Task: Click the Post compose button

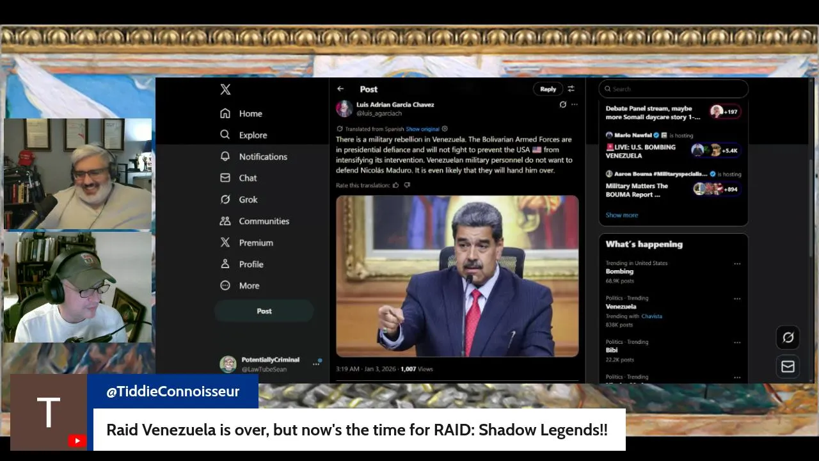Action: point(264,311)
